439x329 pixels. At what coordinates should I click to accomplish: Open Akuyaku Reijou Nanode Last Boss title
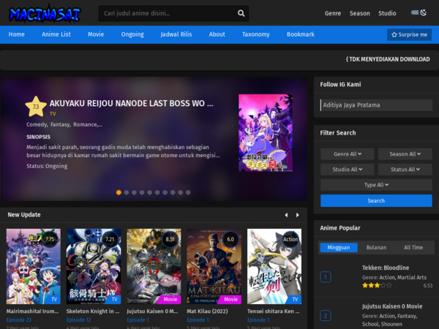tap(131, 104)
